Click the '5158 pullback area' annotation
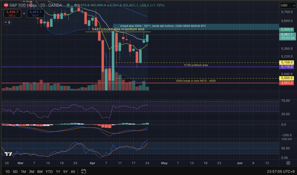Image resolution: width=297 pixels, height=175 pixels. pos(196,65)
